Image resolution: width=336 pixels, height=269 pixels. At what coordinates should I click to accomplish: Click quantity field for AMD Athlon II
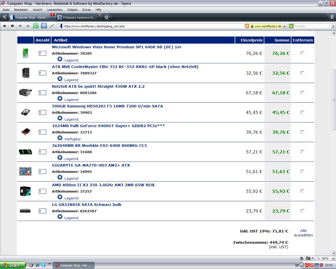(42, 191)
